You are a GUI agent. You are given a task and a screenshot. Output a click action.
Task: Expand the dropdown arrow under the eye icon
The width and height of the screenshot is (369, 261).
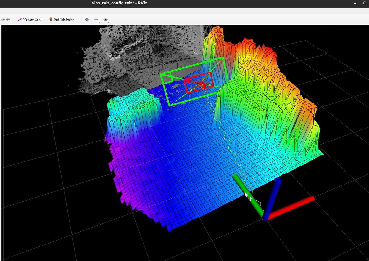pos(109,23)
